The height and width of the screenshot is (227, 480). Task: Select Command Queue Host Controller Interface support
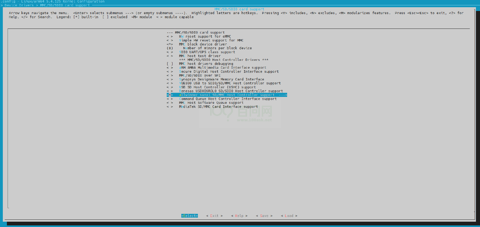point(222,99)
